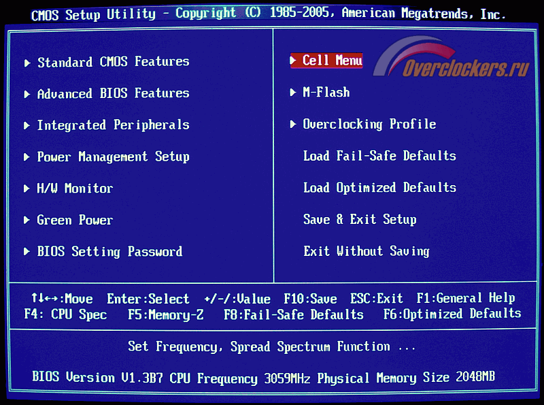Image resolution: width=544 pixels, height=405 pixels.
Task: Click the F6:Optimized Defaults hint
Action: [452, 314]
